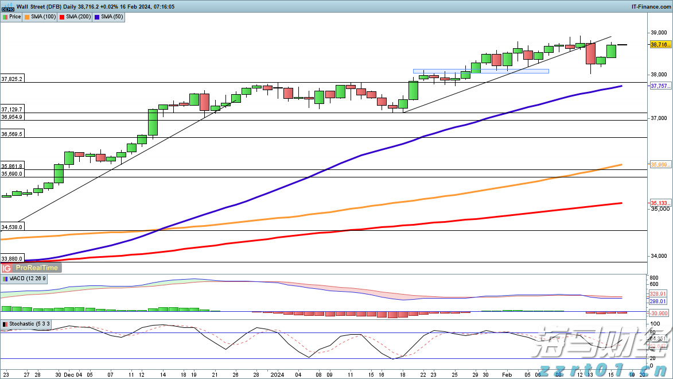Click the Stochastic indicator color icon
673x379 pixels.
tap(5, 324)
